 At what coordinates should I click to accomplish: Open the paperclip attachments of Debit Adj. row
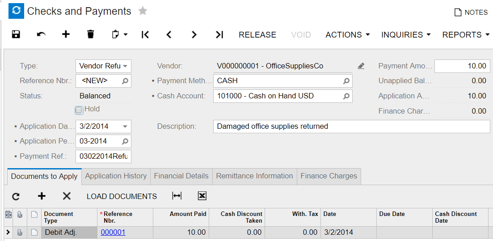(x=20, y=233)
